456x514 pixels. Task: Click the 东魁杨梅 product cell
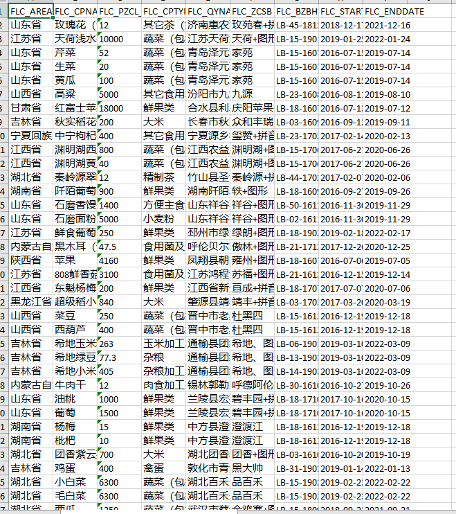click(x=75, y=288)
